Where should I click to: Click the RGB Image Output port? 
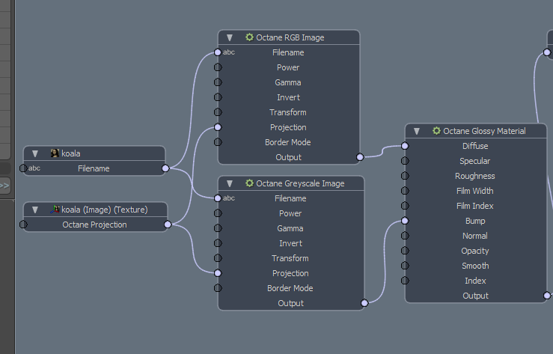point(360,157)
